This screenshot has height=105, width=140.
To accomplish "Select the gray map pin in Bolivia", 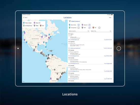I will [x=55, y=69].
